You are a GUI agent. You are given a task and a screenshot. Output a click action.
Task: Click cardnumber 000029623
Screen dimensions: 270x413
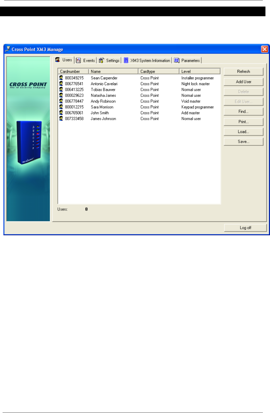coord(74,95)
